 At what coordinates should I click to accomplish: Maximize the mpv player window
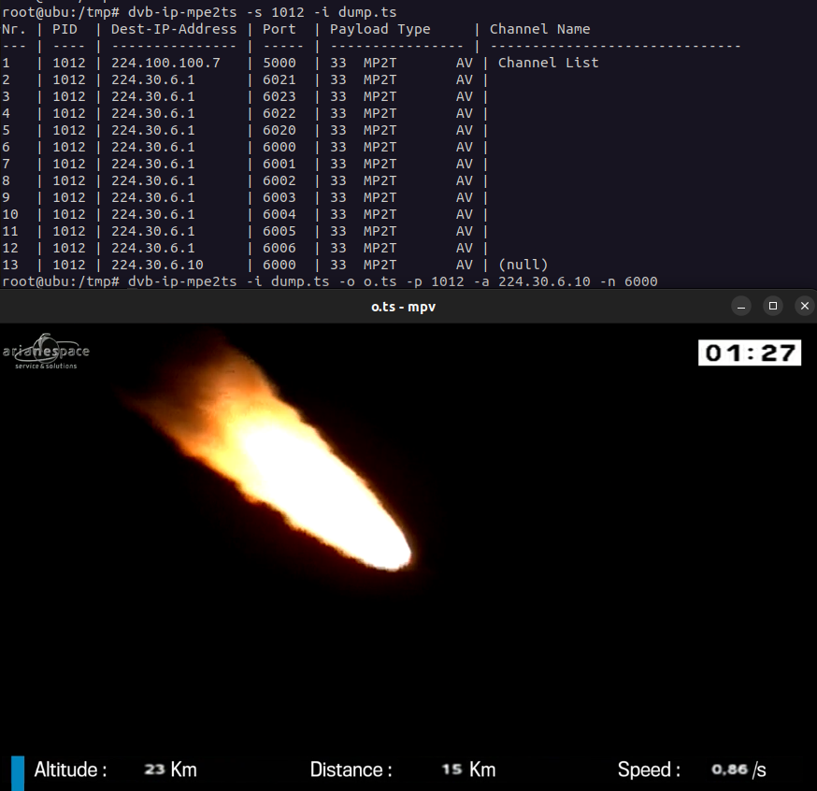pyautogui.click(x=772, y=307)
